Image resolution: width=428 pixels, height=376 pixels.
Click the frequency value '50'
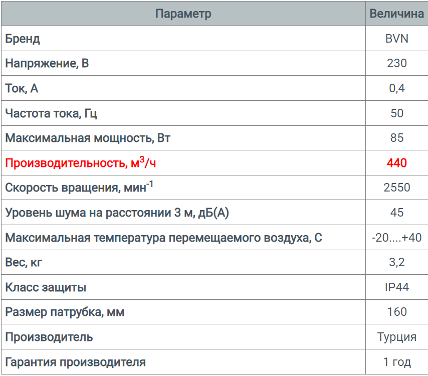pyautogui.click(x=396, y=113)
